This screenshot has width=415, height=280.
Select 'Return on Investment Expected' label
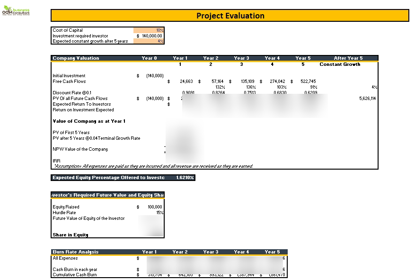[x=83, y=109]
